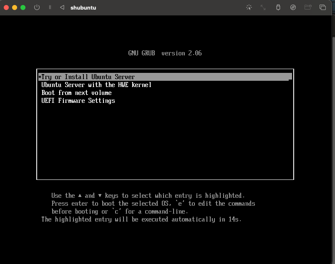This screenshot has width=335, height=264.
Task: Click the 'Use the ▲ and ▼ keys' help line
Action: [x=148, y=196]
